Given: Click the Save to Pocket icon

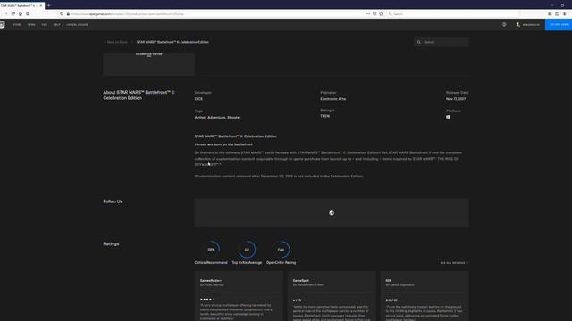Looking at the screenshot, I should click(x=374, y=14).
